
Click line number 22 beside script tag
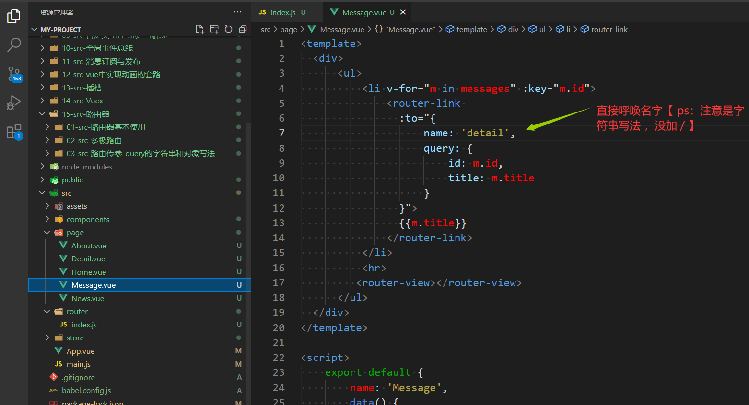click(279, 358)
